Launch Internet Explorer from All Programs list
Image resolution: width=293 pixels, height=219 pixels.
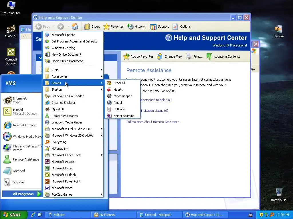(74, 103)
